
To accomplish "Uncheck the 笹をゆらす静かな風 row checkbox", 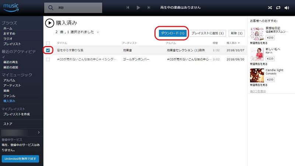I will click(48, 50).
